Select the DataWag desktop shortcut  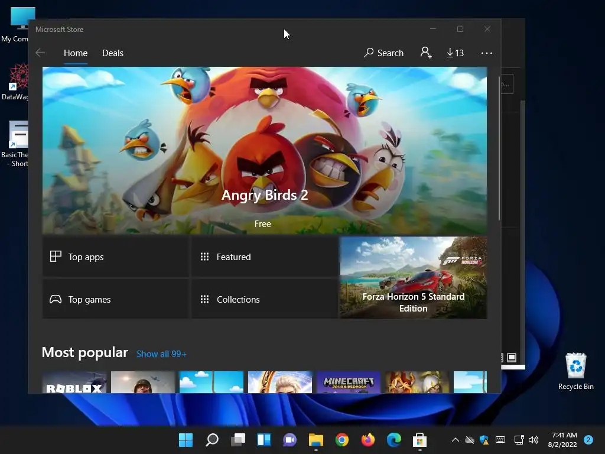pyautogui.click(x=15, y=82)
